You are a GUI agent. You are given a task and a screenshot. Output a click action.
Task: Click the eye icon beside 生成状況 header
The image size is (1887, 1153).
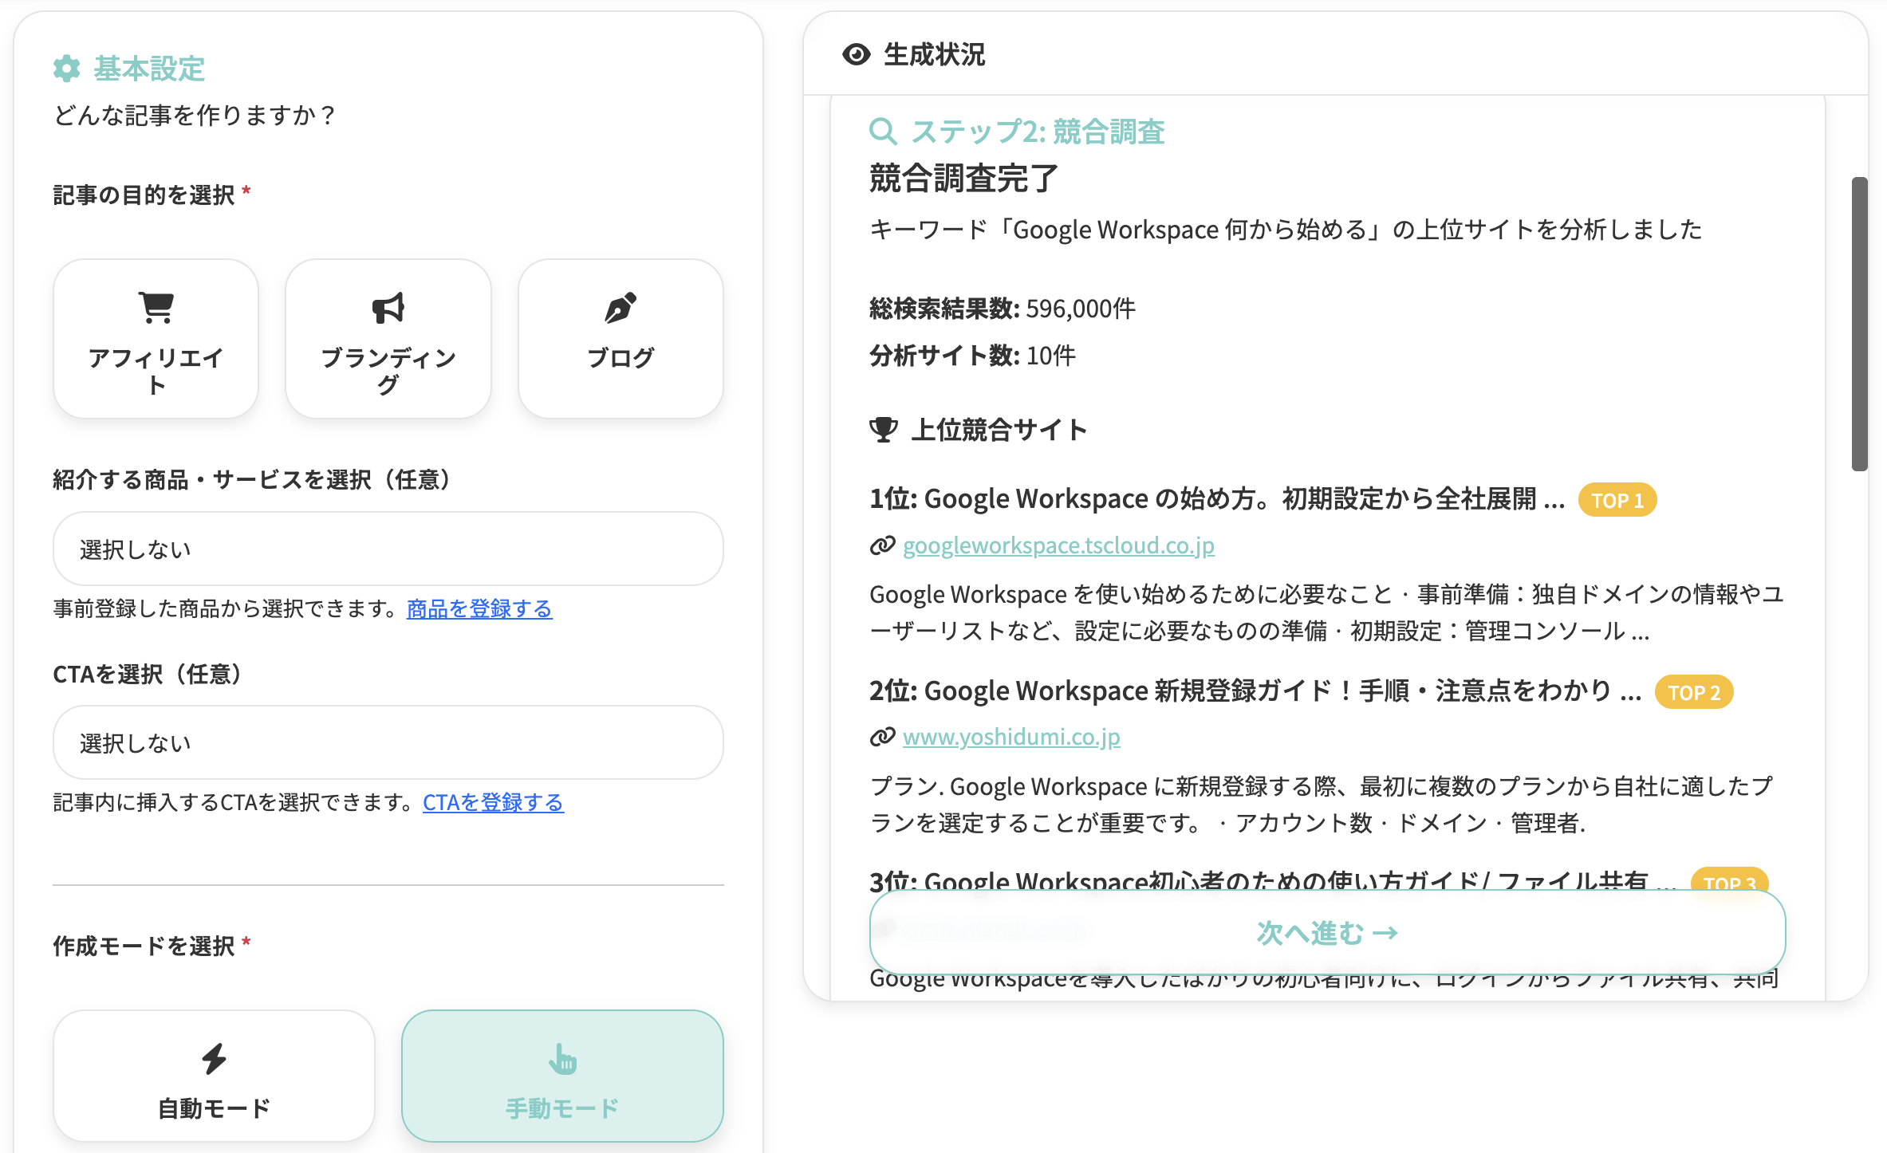point(856,54)
